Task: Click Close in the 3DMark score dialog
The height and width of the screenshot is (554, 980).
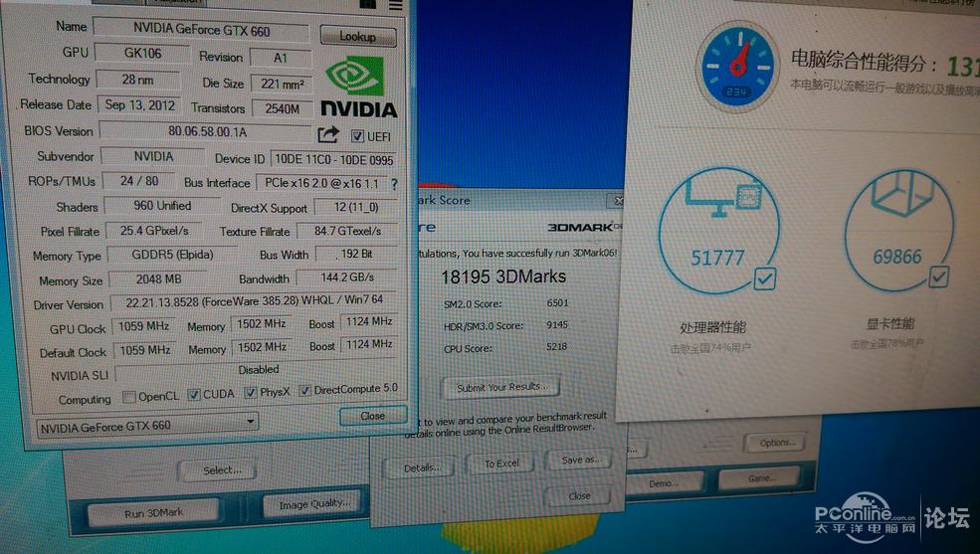Action: (x=579, y=496)
